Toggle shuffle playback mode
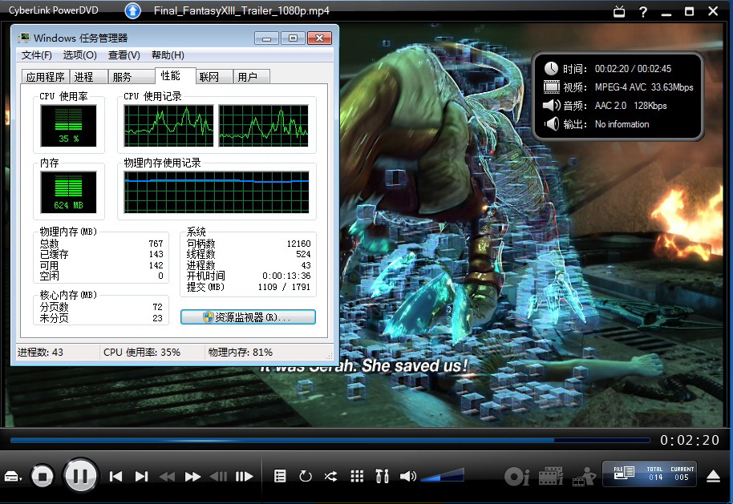The width and height of the screenshot is (733, 504). pos(331,476)
